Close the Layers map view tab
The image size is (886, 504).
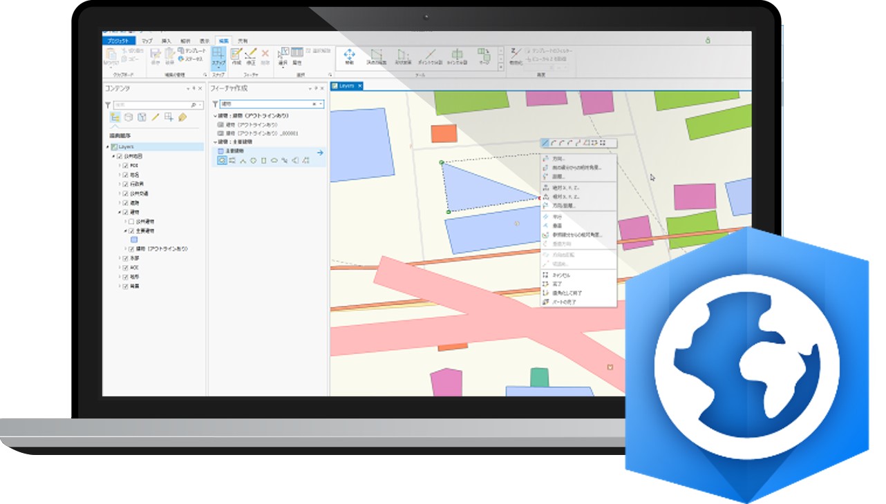point(359,86)
